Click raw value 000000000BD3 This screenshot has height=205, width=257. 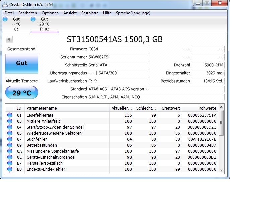(x=202, y=157)
